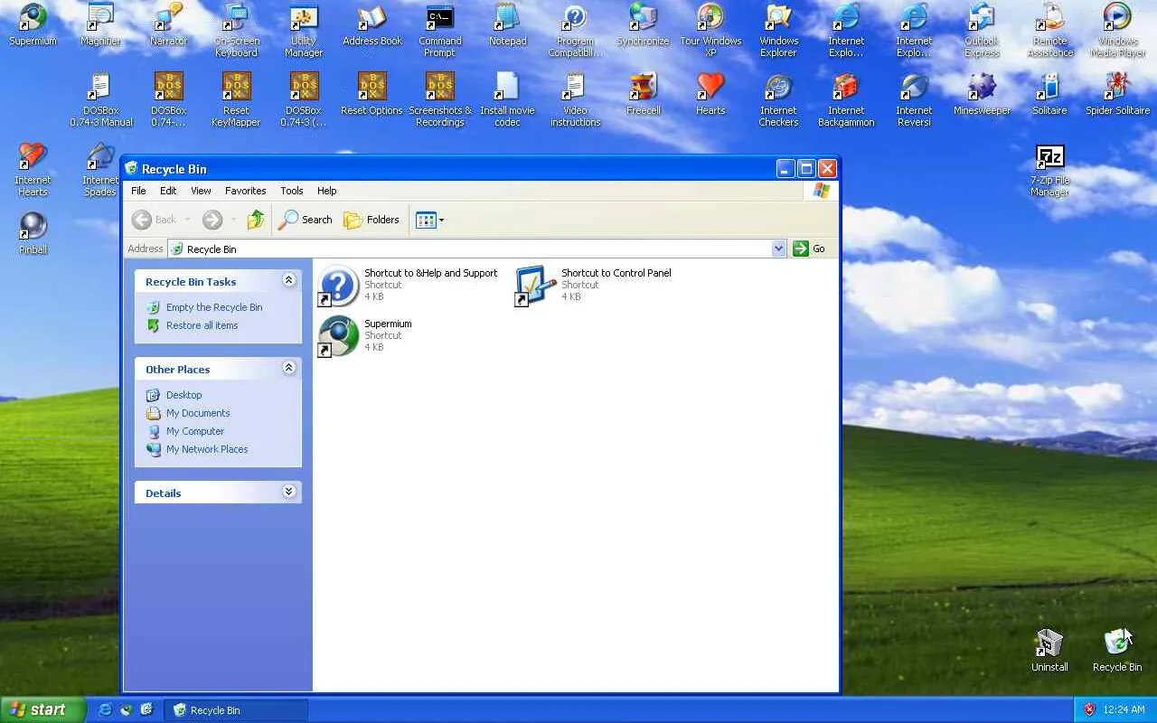
Task: Select the Recycle Bin icon on the desktop
Action: (x=1118, y=651)
